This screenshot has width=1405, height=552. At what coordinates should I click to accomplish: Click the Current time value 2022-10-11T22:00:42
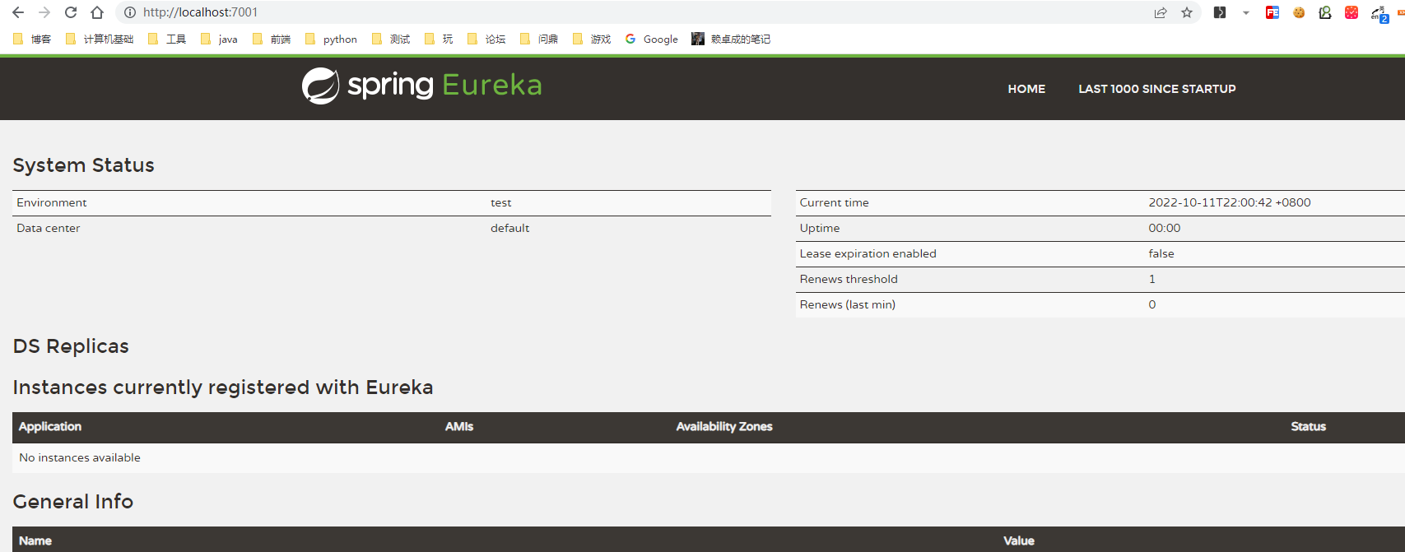tap(1230, 202)
